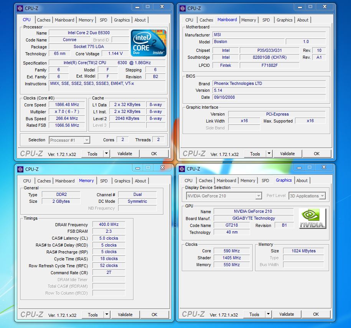Click Level 2 cache 2048 KBytes value

point(127,118)
